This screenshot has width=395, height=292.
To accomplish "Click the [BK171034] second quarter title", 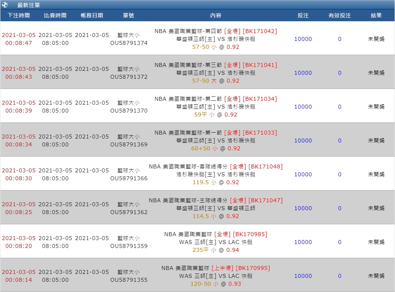I will point(216,99).
